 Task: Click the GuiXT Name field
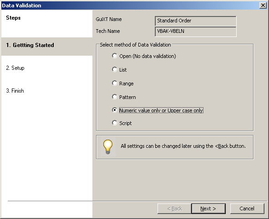[x=196, y=21]
